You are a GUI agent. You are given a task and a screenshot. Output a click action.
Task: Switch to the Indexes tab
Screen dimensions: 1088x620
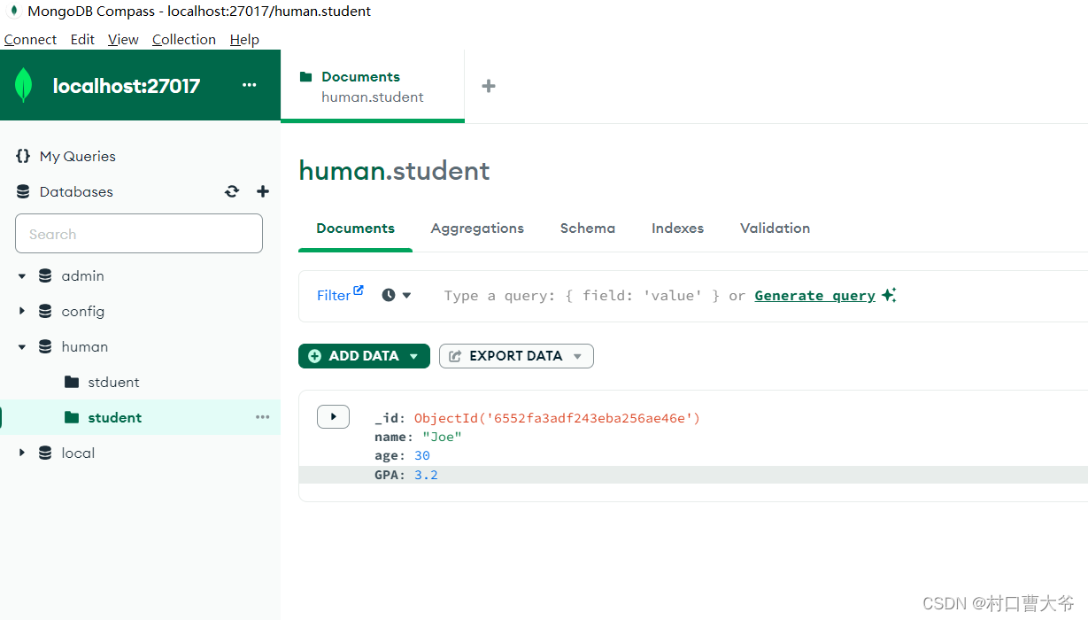[677, 228]
